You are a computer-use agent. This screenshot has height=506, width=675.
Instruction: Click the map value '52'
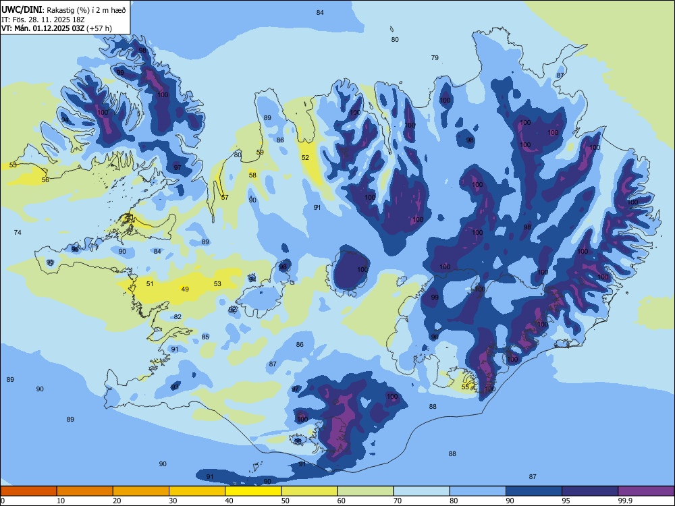pos(305,157)
